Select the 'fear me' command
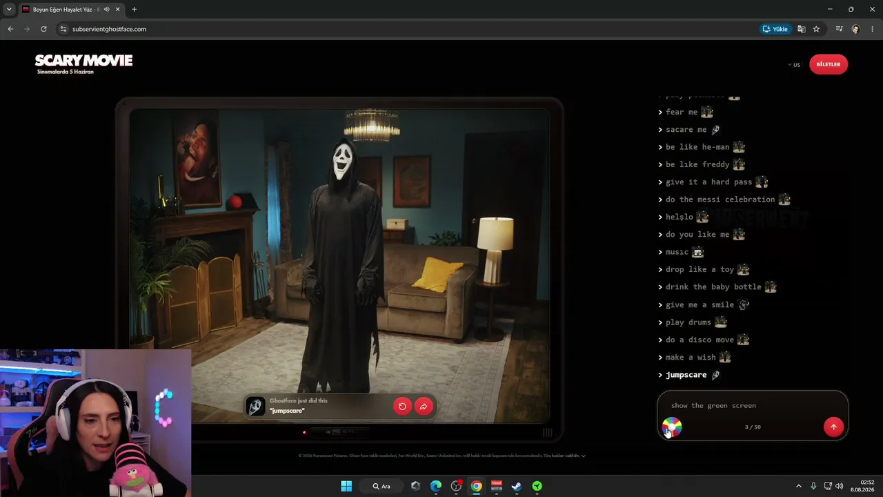The width and height of the screenshot is (883, 497). pyautogui.click(x=682, y=112)
